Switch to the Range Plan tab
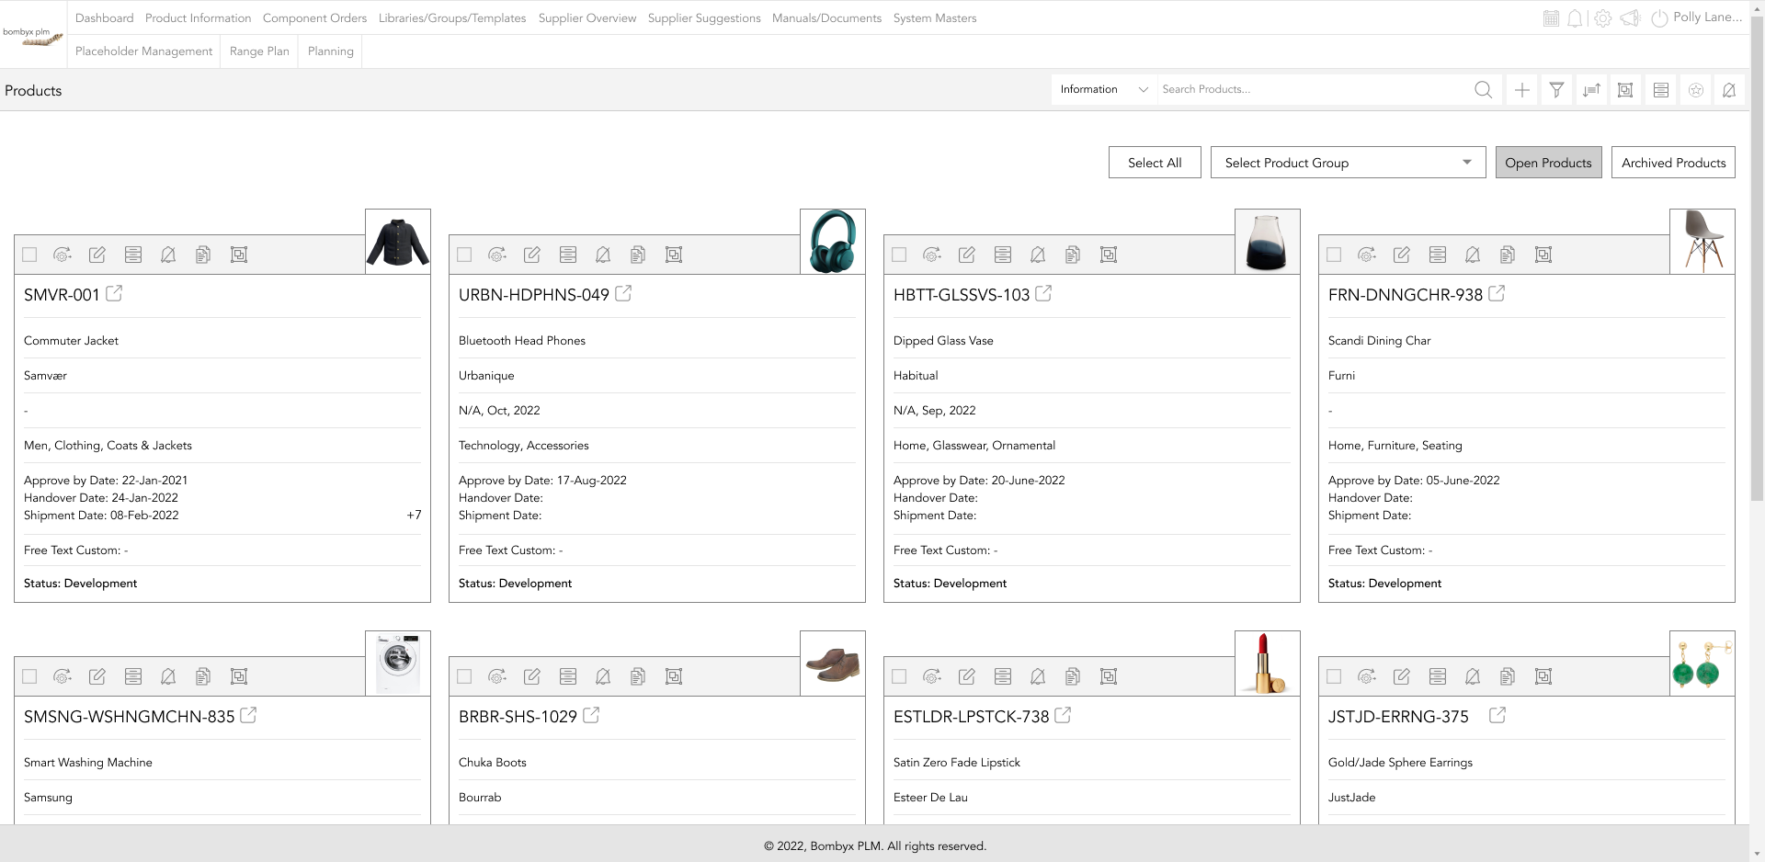Viewport: 1765px width, 862px height. coord(259,51)
